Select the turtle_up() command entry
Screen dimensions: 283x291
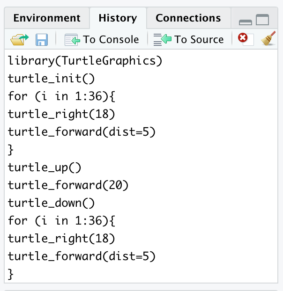(x=45, y=167)
